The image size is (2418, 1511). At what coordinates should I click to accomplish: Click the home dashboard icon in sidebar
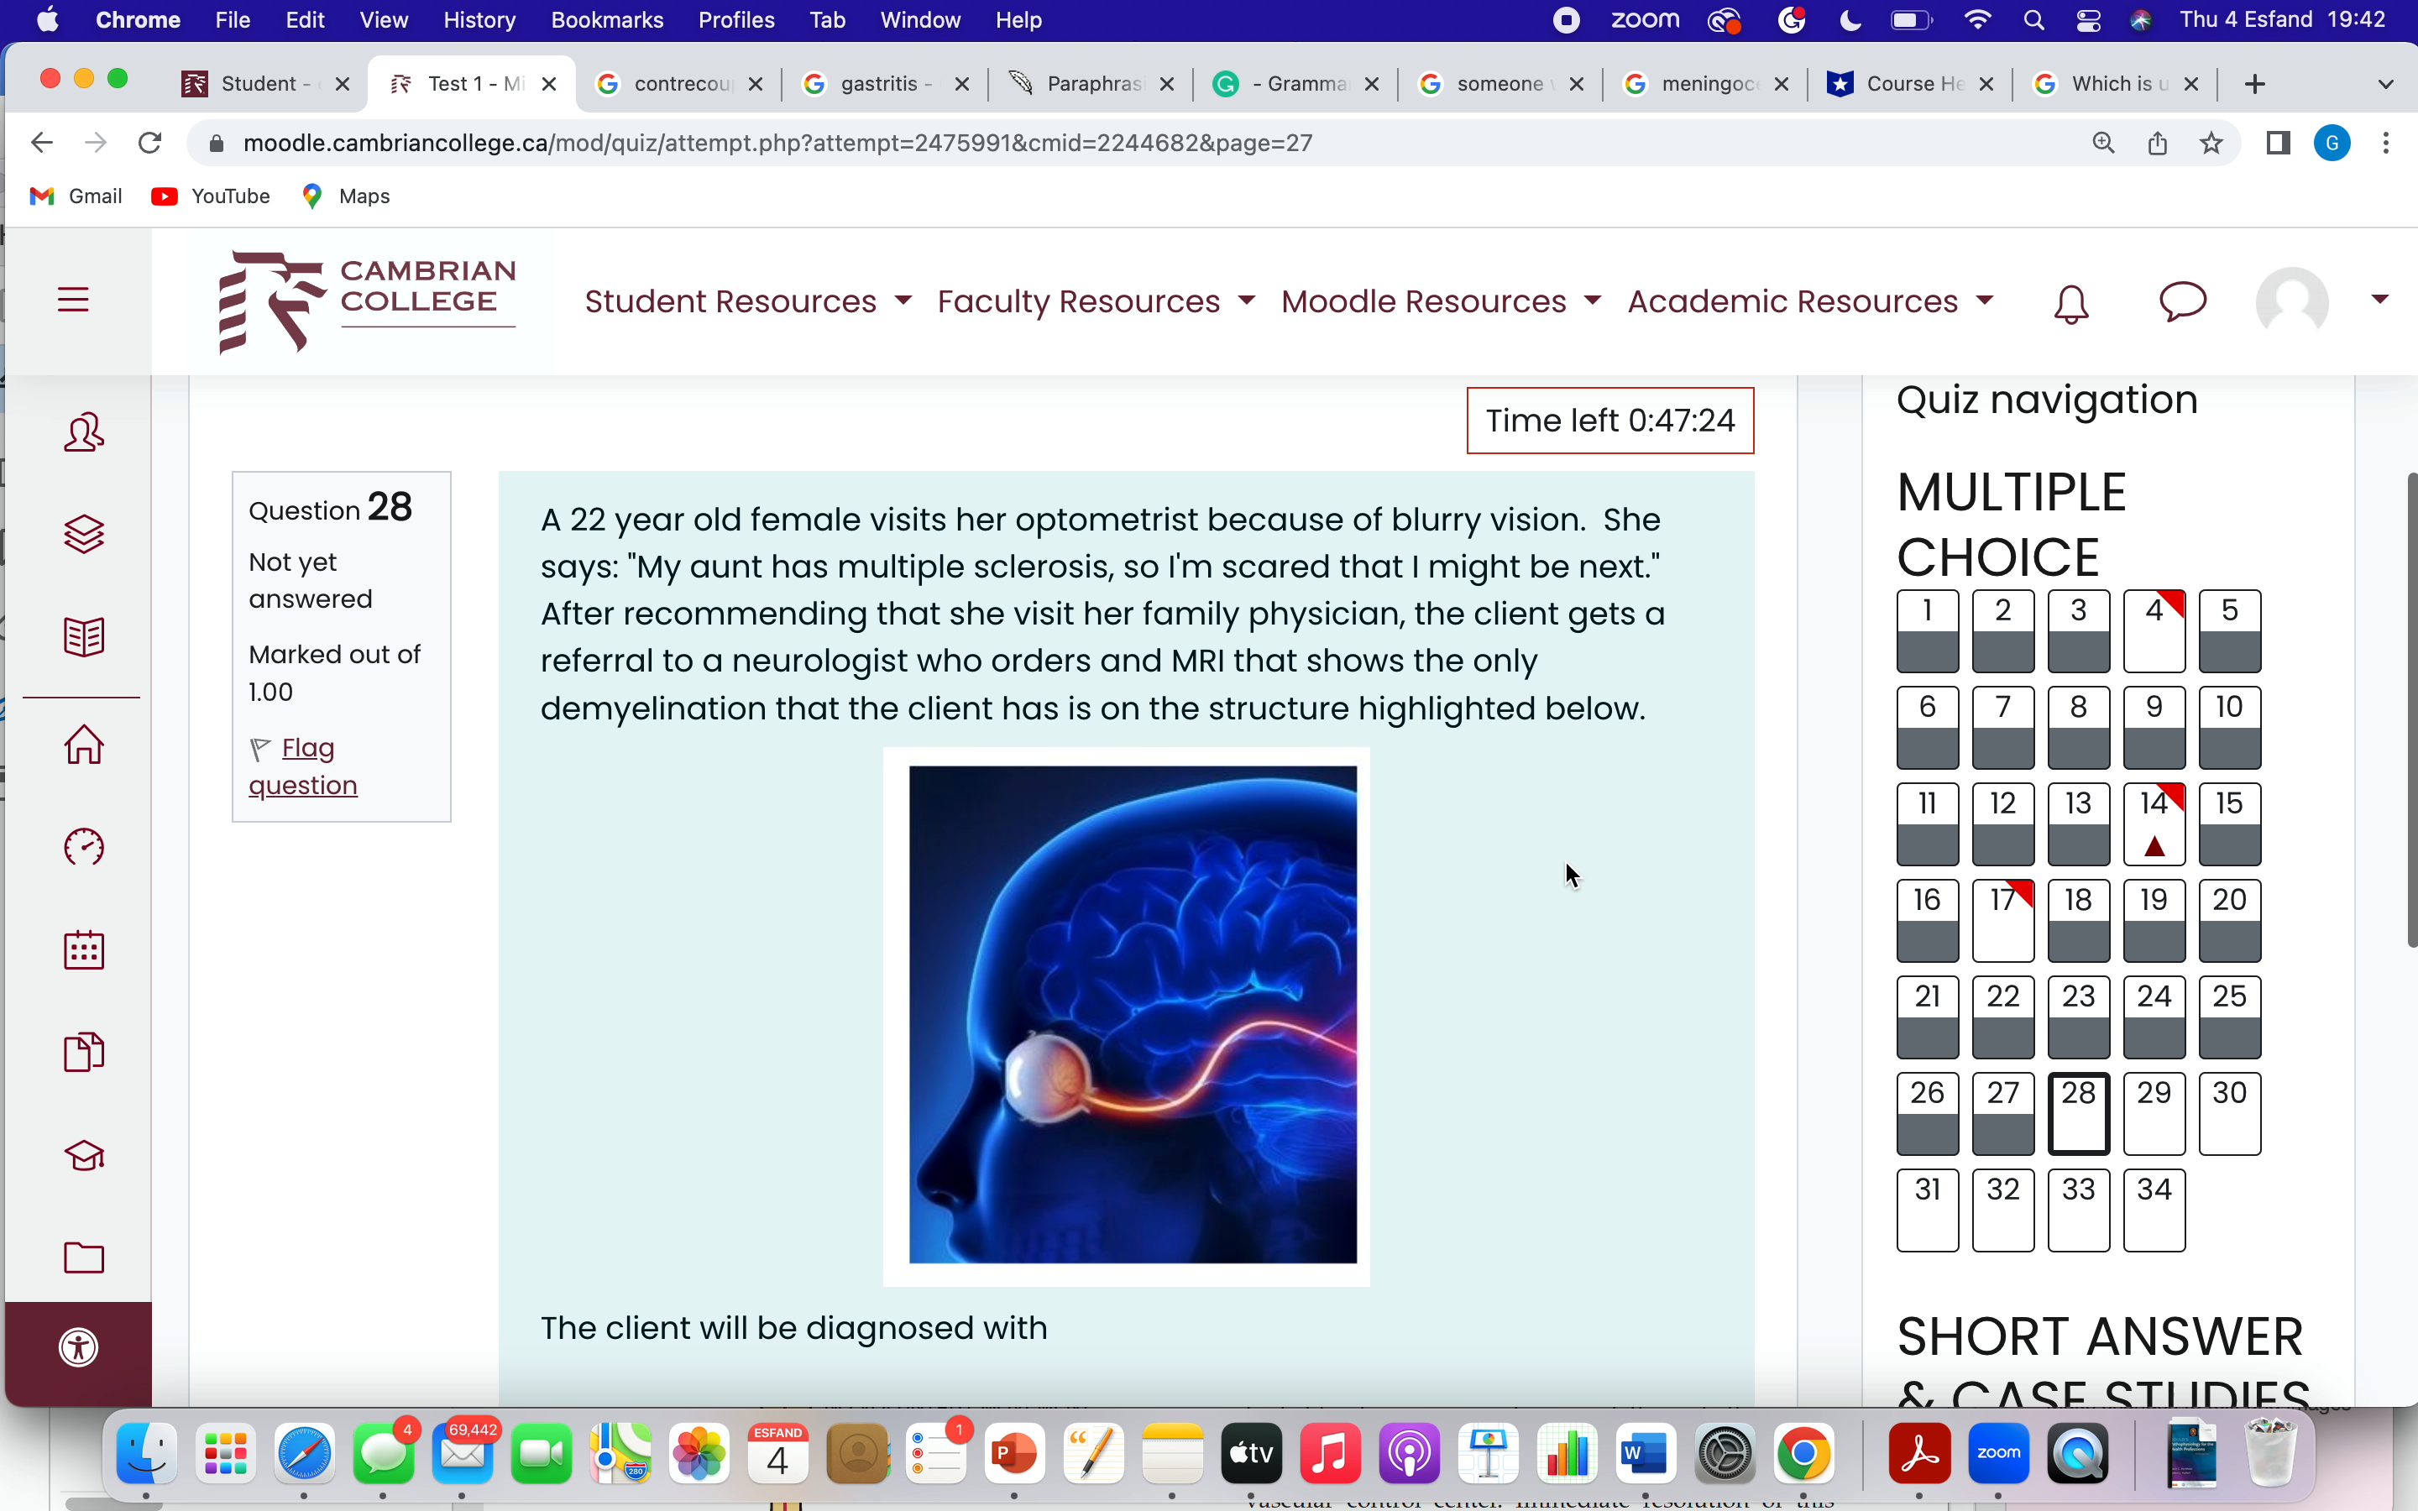[83, 745]
